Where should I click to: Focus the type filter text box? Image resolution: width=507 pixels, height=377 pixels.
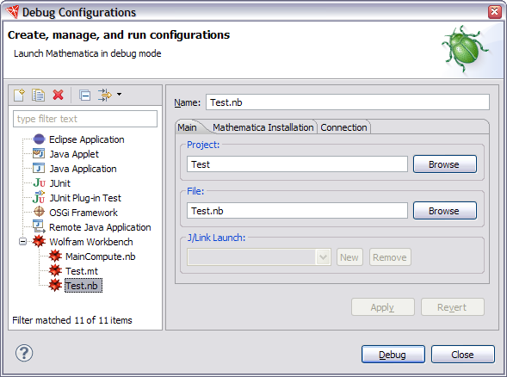point(85,119)
